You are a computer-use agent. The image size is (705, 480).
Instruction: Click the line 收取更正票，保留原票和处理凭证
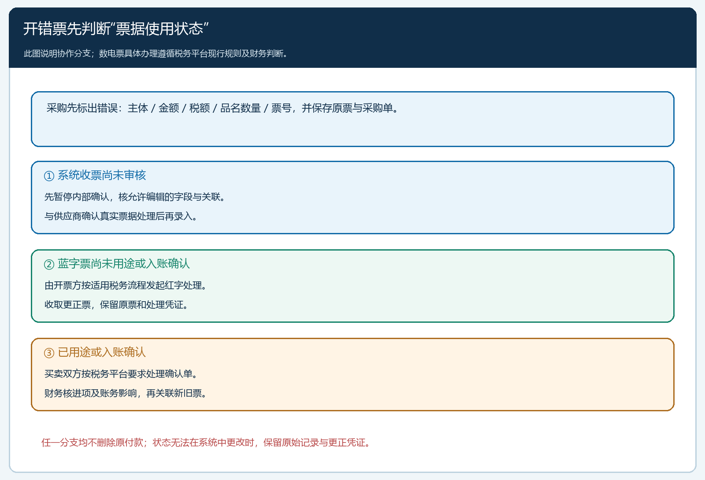(117, 305)
